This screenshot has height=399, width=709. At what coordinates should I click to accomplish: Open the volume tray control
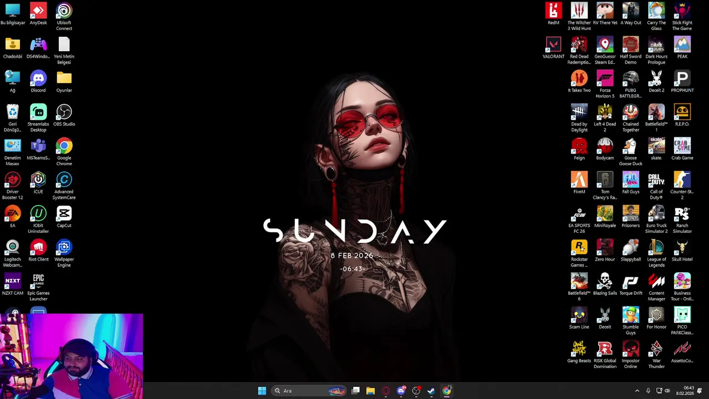[x=667, y=391]
